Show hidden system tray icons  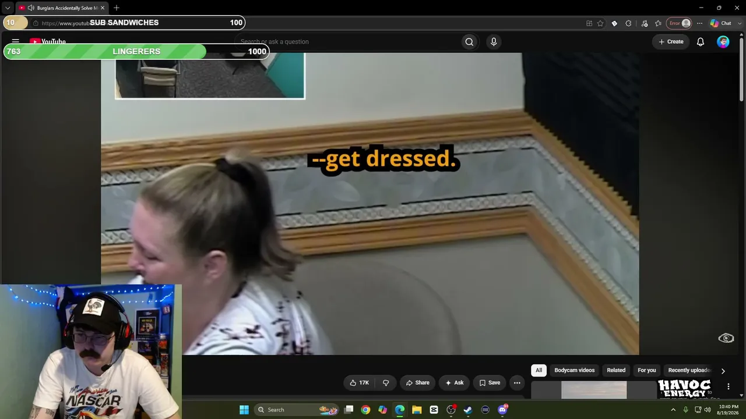[x=673, y=410]
